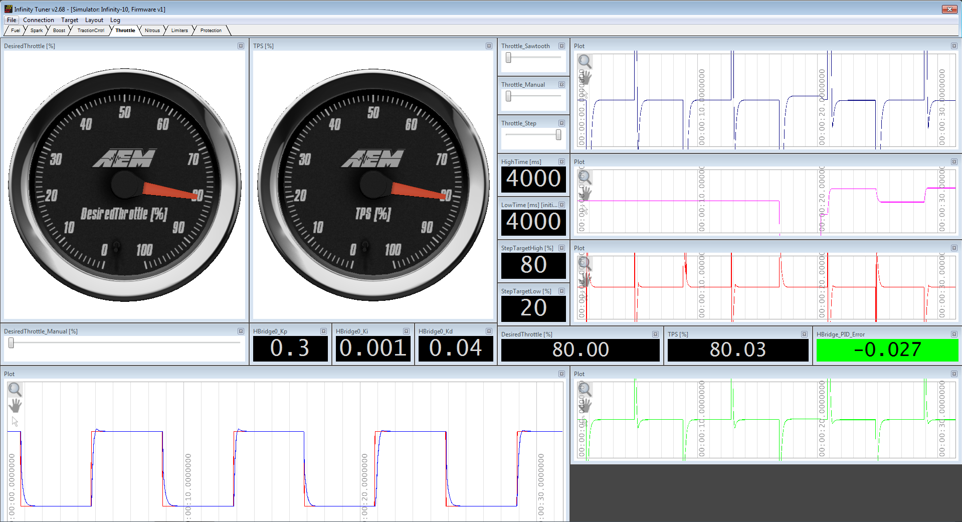Select zoom tool in top blue plot
Image resolution: width=962 pixels, height=522 pixels.
pos(585,62)
